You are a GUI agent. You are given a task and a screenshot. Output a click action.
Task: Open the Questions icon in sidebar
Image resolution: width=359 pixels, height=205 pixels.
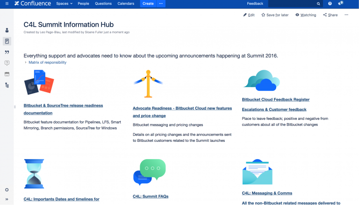(7, 63)
